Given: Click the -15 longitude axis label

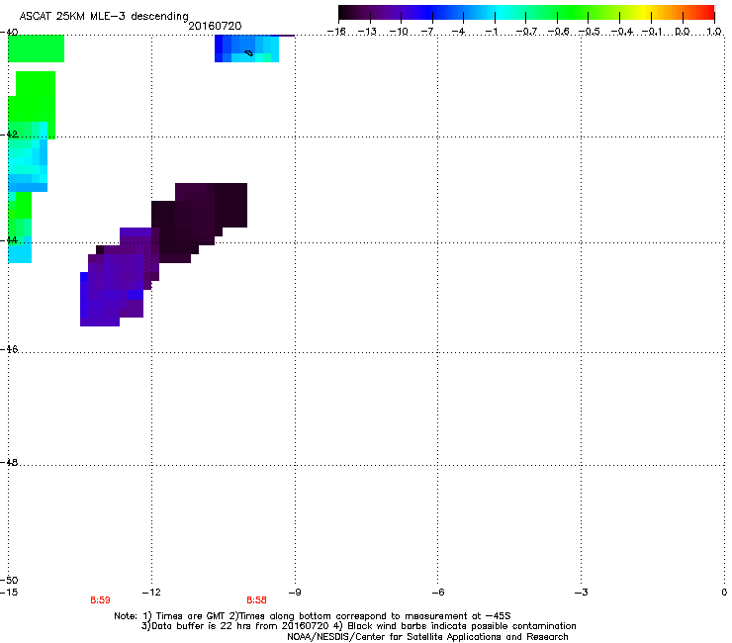Looking at the screenshot, I should click(9, 593).
